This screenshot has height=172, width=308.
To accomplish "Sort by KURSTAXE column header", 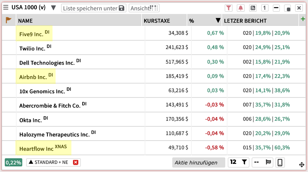I will (164, 21).
